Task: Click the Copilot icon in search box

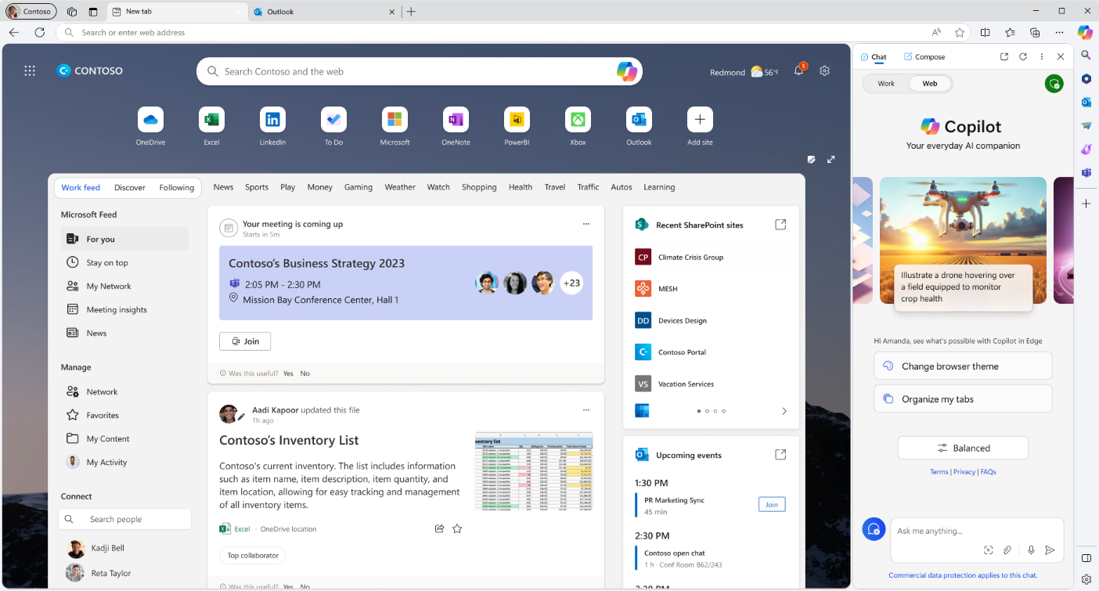Action: 626,71
